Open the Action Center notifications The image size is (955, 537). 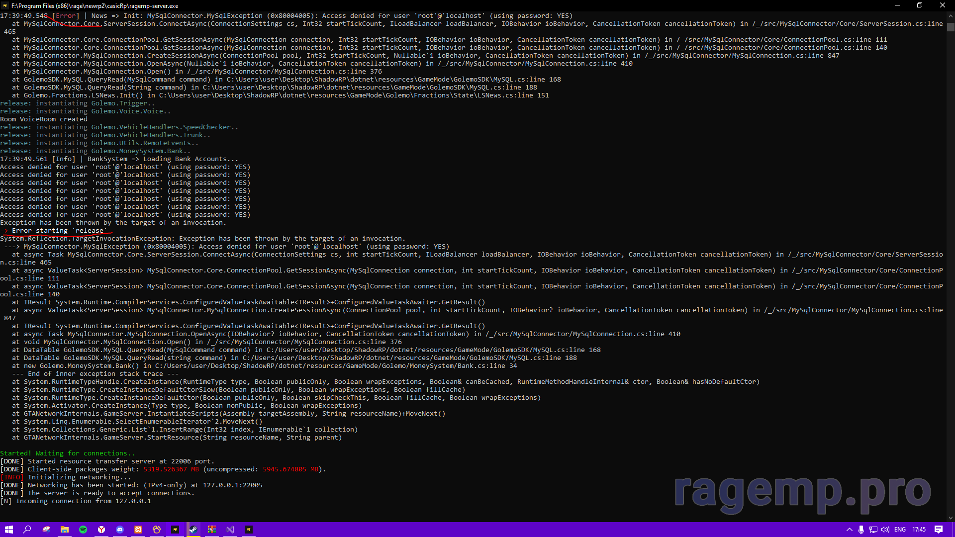pyautogui.click(x=939, y=530)
